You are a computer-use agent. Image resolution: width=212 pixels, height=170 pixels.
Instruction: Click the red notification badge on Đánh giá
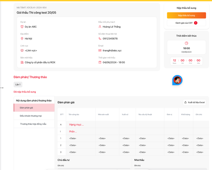(196, 23)
